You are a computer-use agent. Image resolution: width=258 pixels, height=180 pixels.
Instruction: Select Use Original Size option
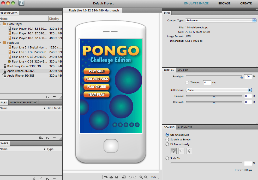(x=167, y=135)
